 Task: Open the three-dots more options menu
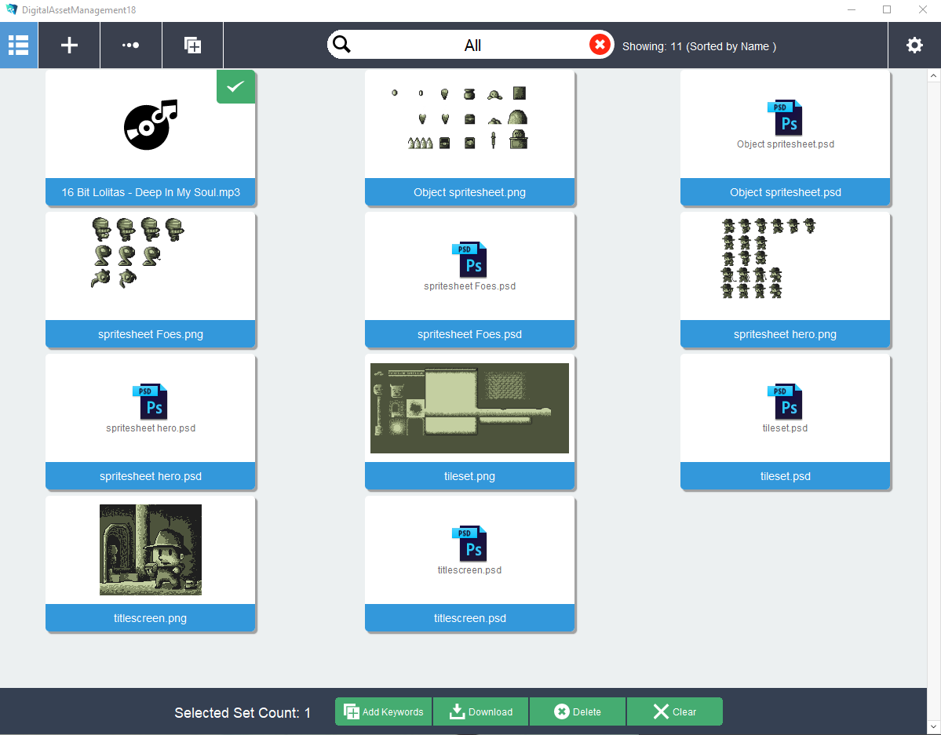131,45
